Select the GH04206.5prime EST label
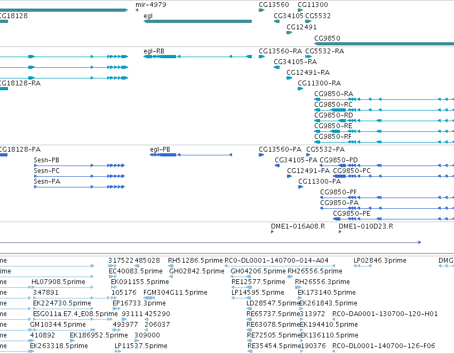454x354 pixels. [x=258, y=271]
